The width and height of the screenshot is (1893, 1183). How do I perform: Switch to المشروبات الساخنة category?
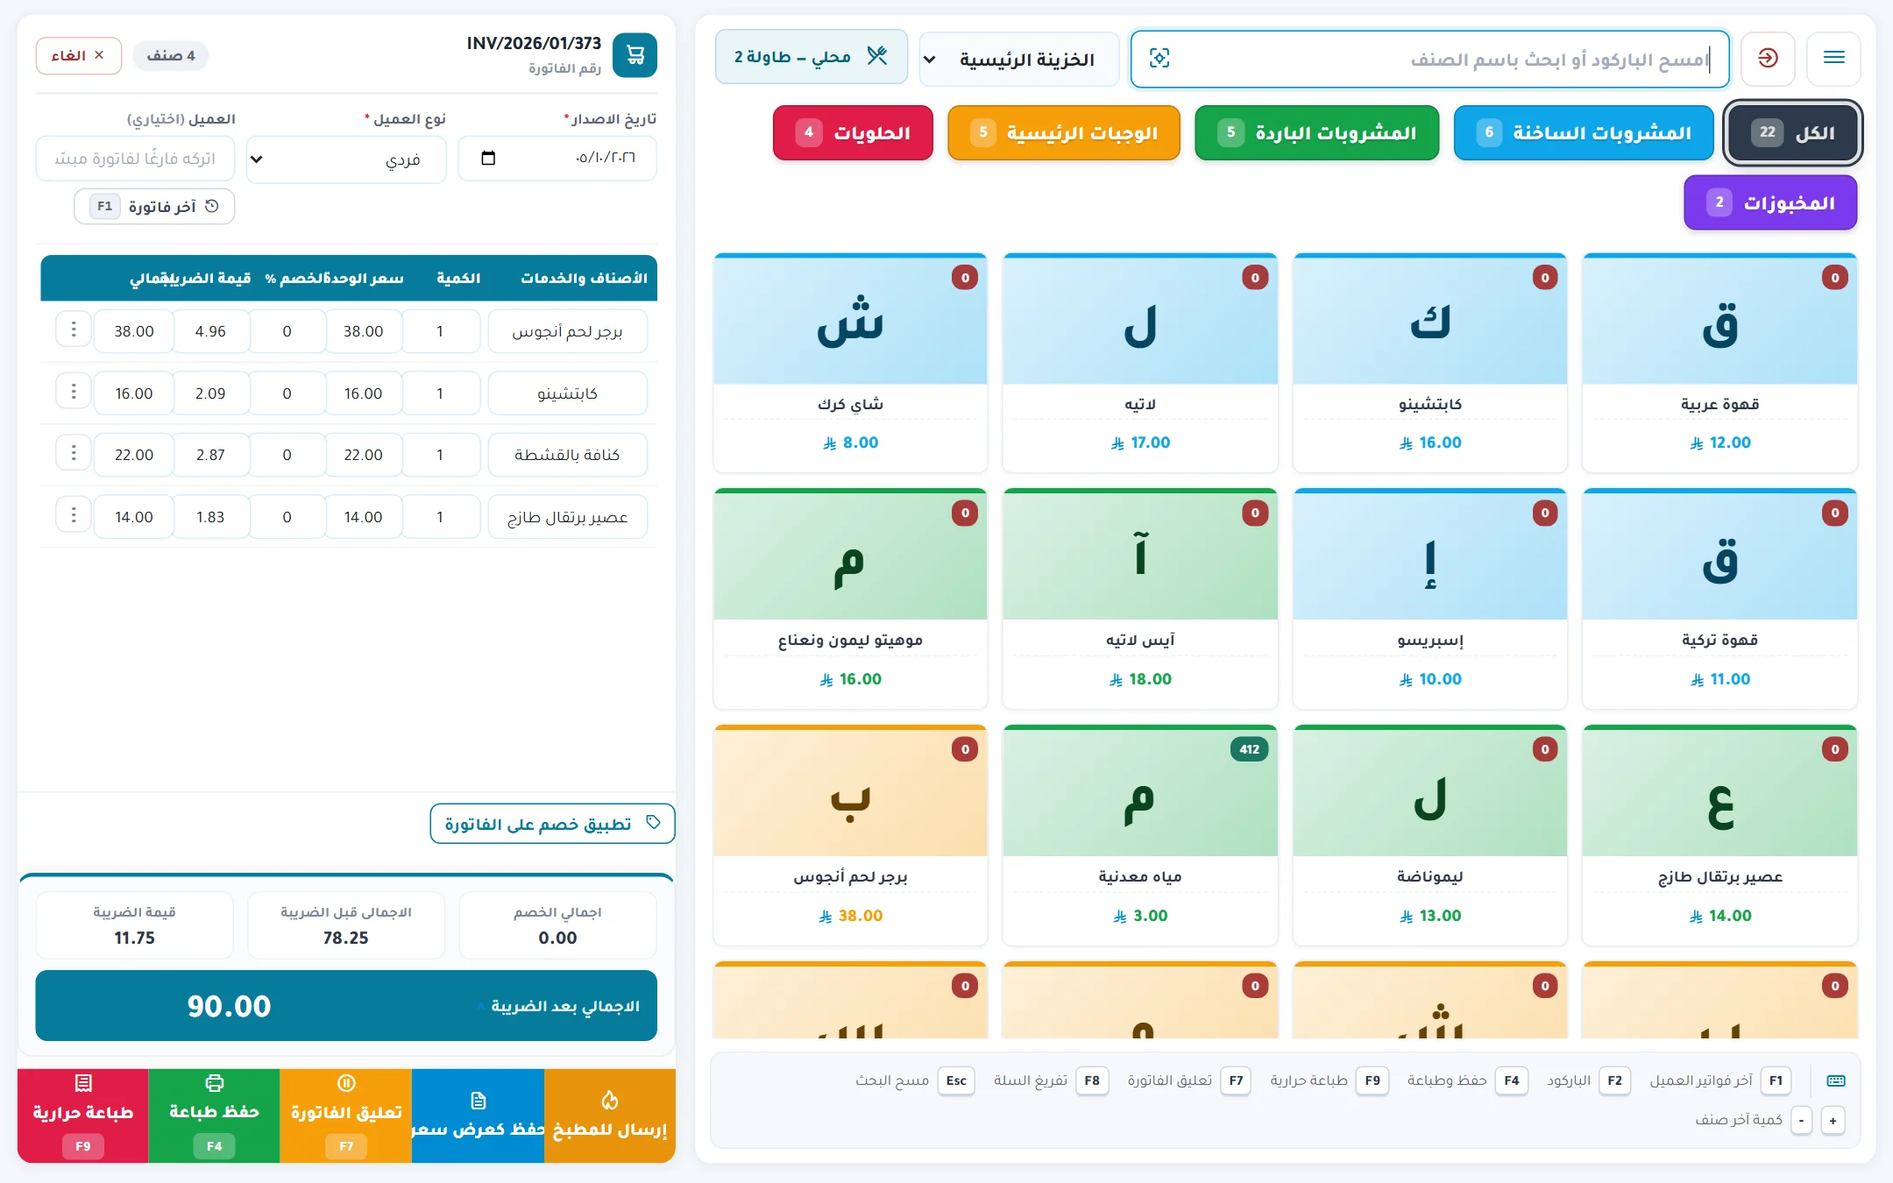click(x=1583, y=132)
